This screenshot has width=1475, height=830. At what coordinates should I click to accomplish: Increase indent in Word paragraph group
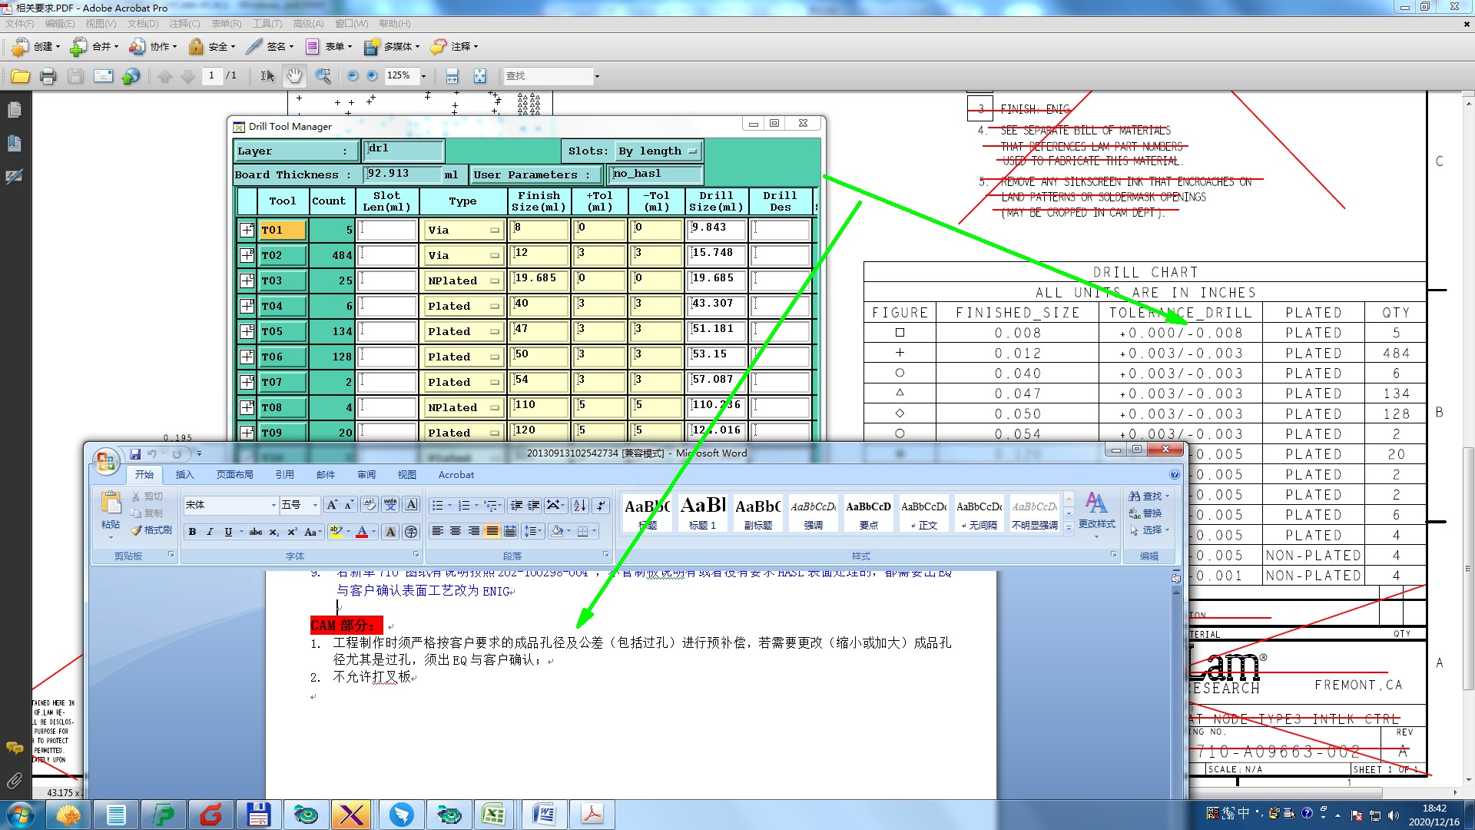coord(534,505)
